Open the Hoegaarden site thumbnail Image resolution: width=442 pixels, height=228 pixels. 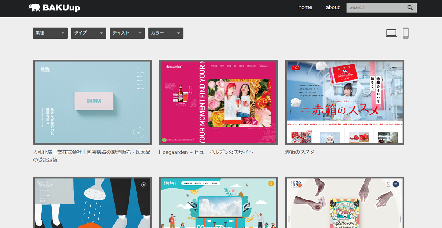218,102
